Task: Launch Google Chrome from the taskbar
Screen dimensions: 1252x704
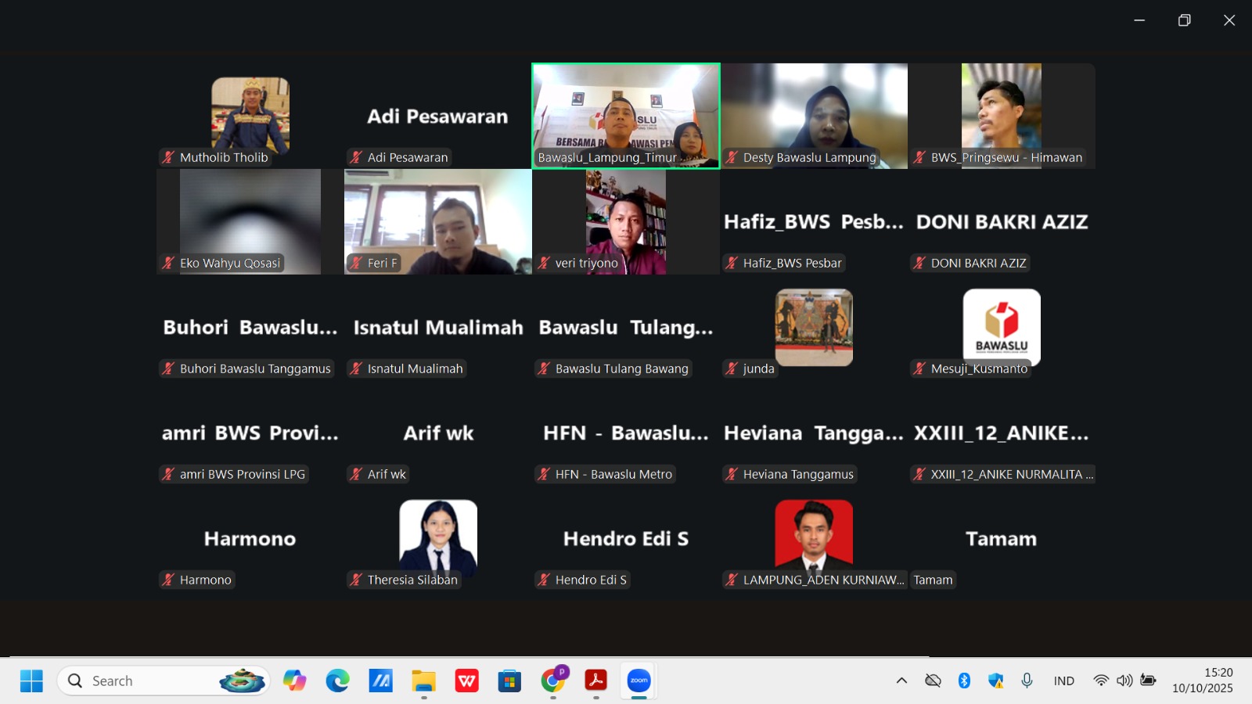Action: (555, 681)
